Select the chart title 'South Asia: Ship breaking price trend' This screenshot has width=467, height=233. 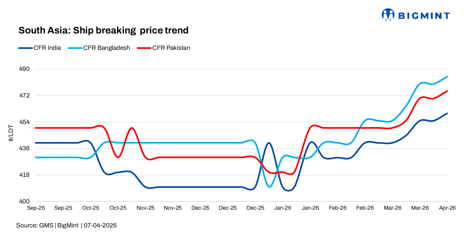click(103, 31)
